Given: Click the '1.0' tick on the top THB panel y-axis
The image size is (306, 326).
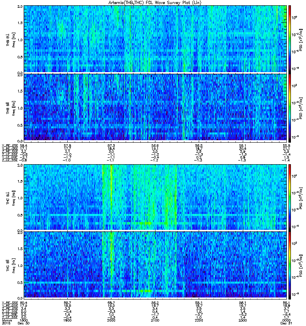Looking at the screenshot, I should pos(20,40).
